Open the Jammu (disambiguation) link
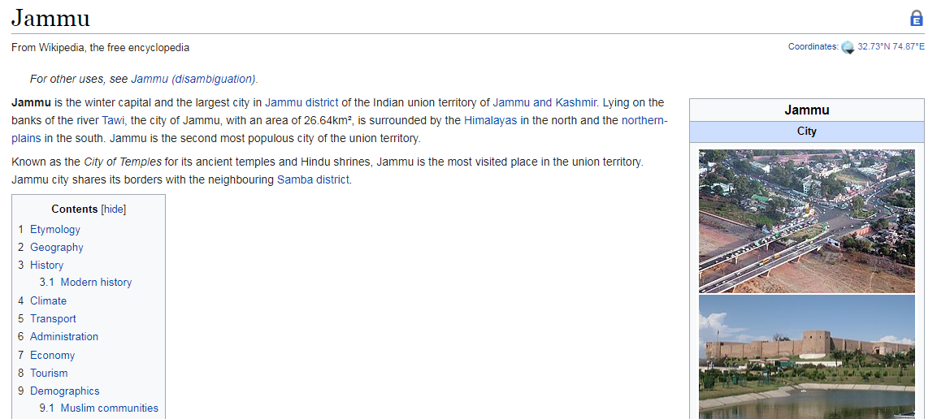Screen dimensions: 937x419 (193, 79)
